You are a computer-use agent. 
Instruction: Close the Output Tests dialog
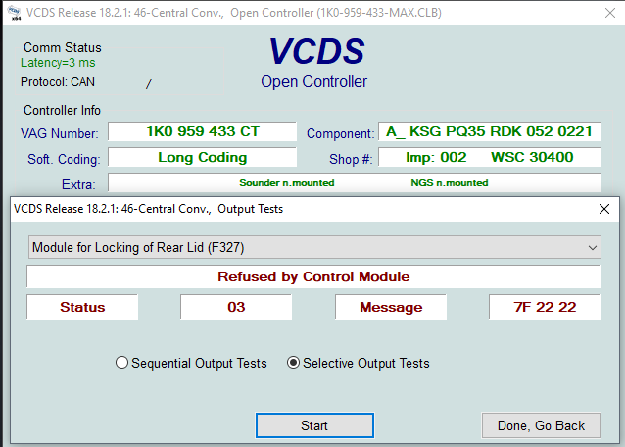point(603,209)
